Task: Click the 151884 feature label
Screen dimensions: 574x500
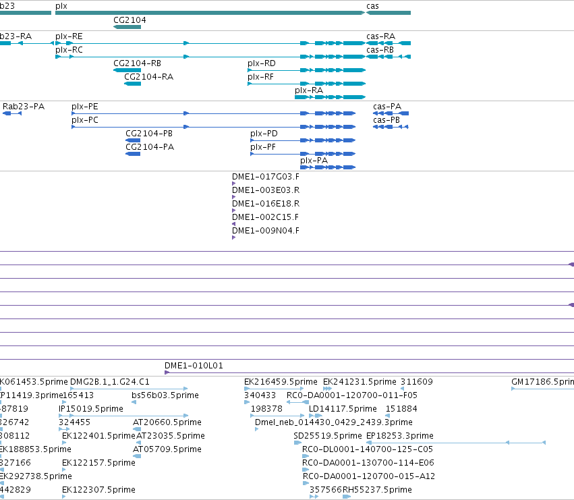Action: pos(401,409)
